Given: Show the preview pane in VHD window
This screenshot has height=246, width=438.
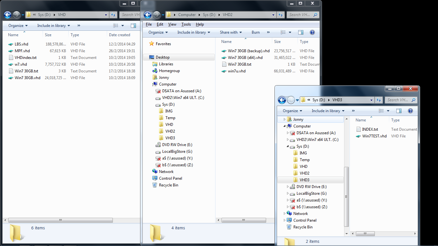Looking at the screenshot, I should tap(133, 26).
